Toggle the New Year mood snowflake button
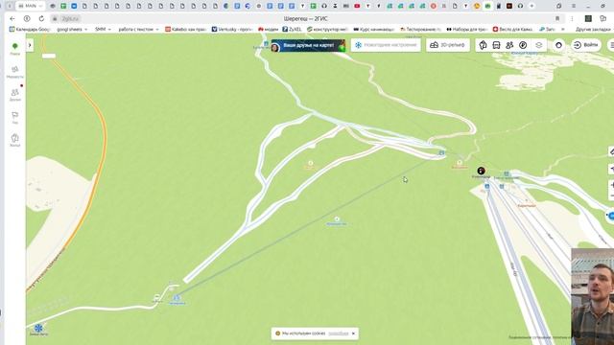 coord(386,45)
